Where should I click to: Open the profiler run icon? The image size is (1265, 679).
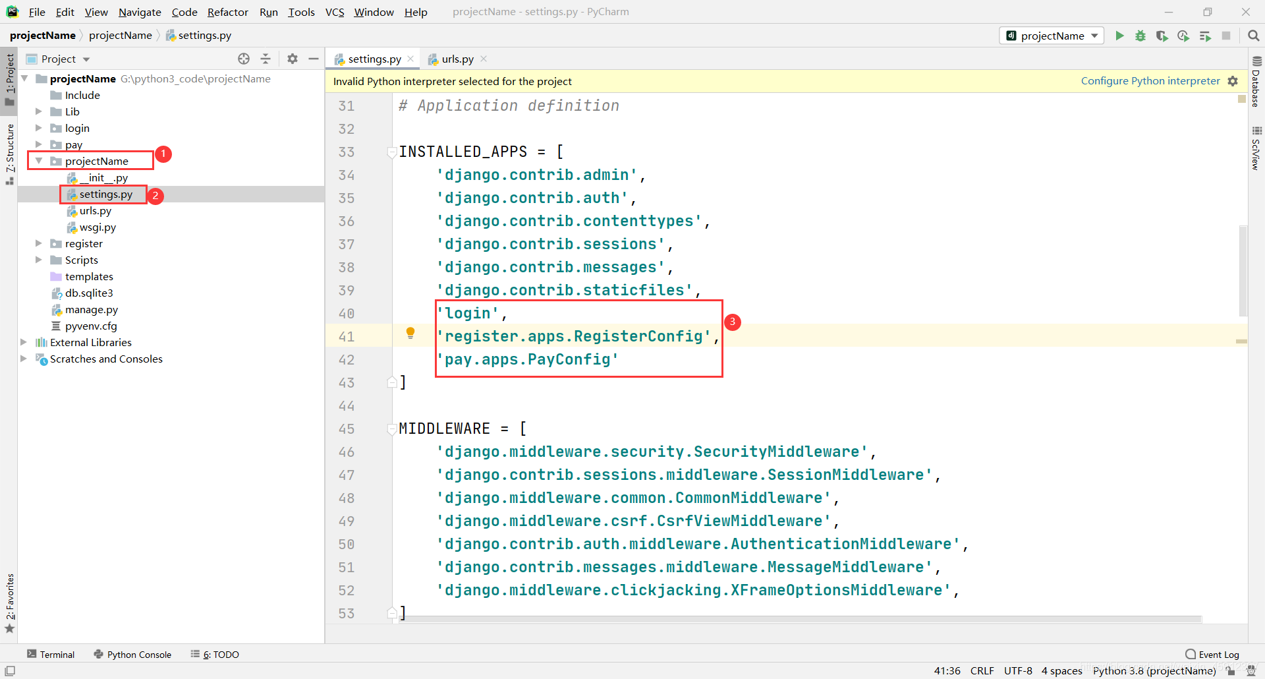[1183, 36]
